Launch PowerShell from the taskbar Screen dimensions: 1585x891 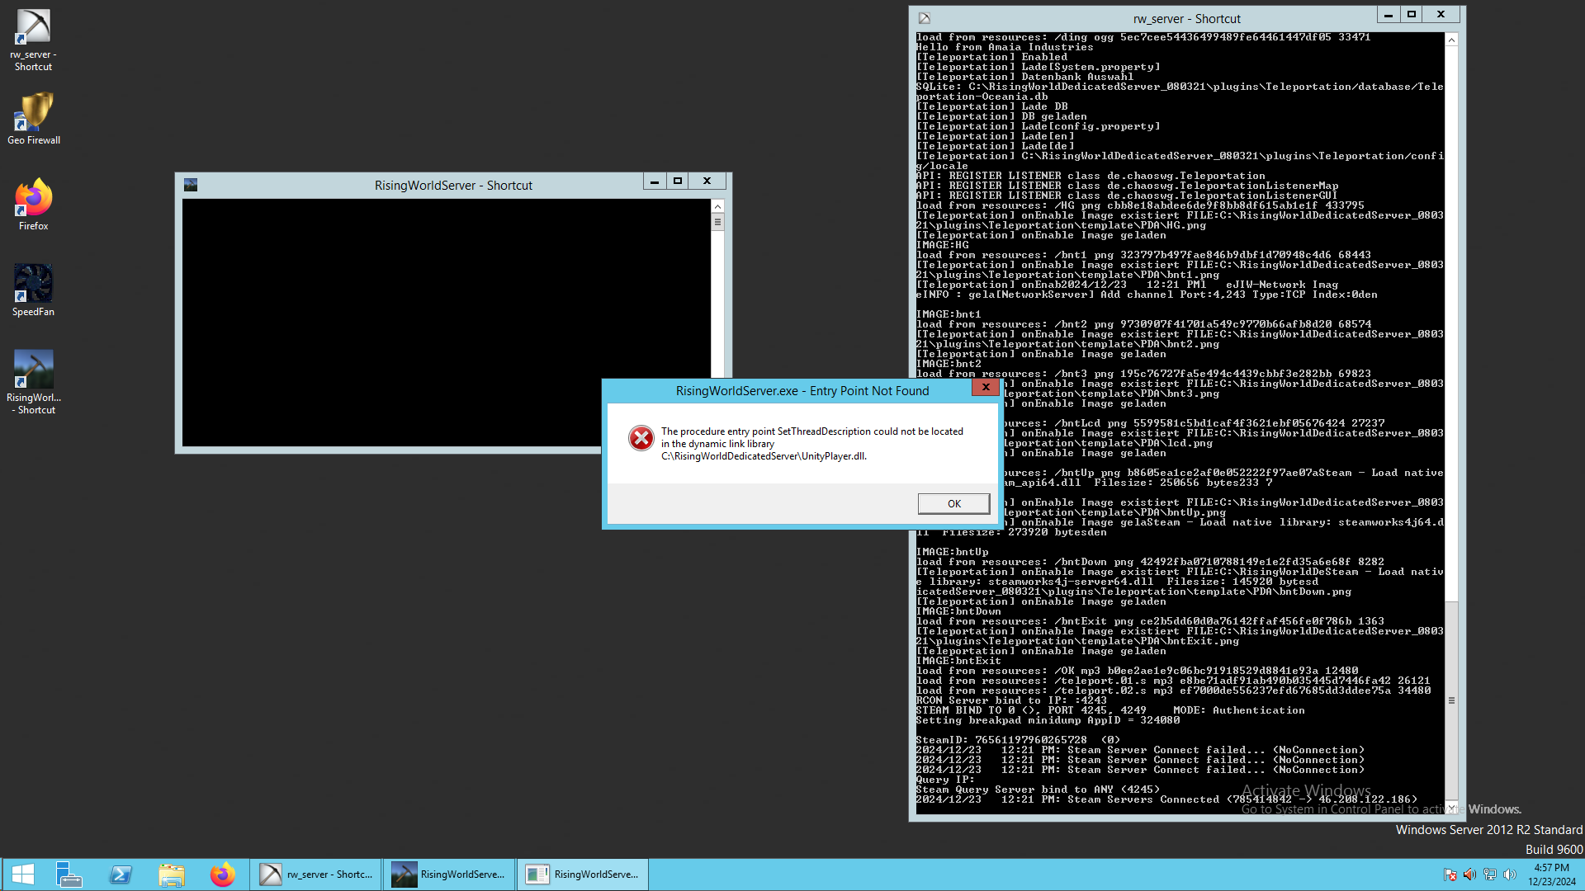(x=121, y=874)
